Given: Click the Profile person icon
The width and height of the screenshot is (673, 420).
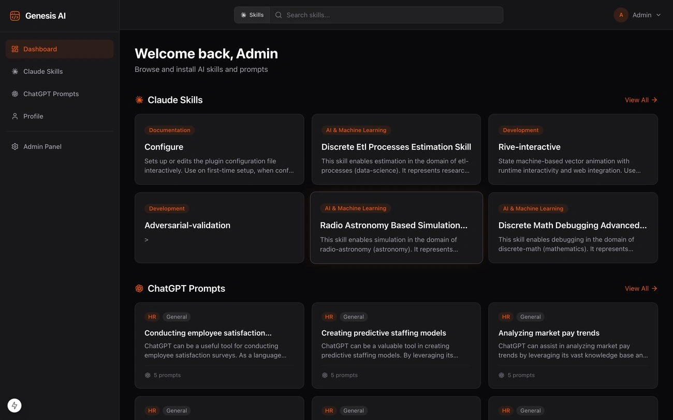Looking at the screenshot, I should pos(15,116).
